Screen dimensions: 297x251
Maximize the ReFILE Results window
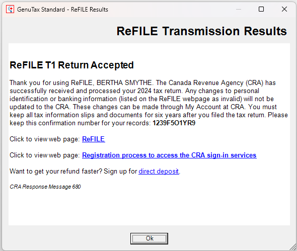coord(261,9)
